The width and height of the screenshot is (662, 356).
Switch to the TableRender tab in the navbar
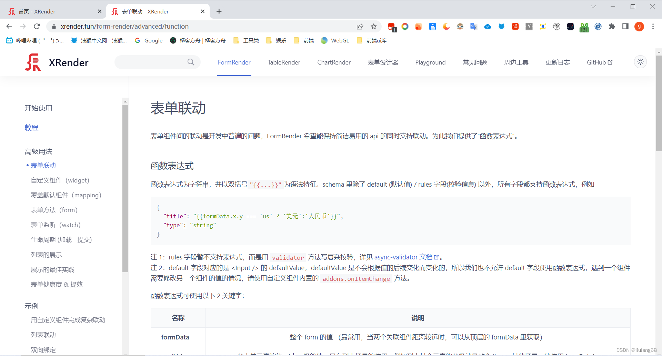pyautogui.click(x=283, y=62)
